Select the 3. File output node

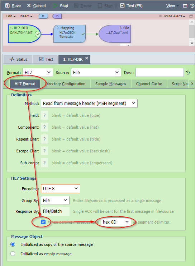click(x=115, y=34)
